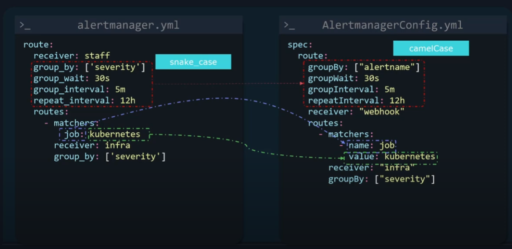
Task: Click the snake_case label
Action: click(193, 62)
